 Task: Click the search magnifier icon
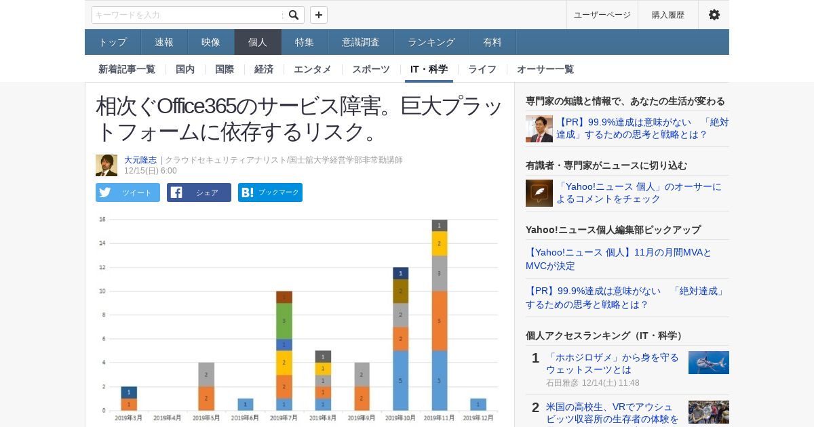pos(293,15)
